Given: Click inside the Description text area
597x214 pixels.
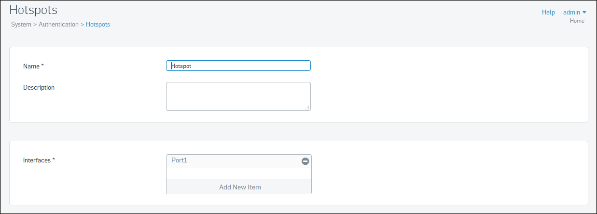Looking at the screenshot, I should [x=238, y=96].
